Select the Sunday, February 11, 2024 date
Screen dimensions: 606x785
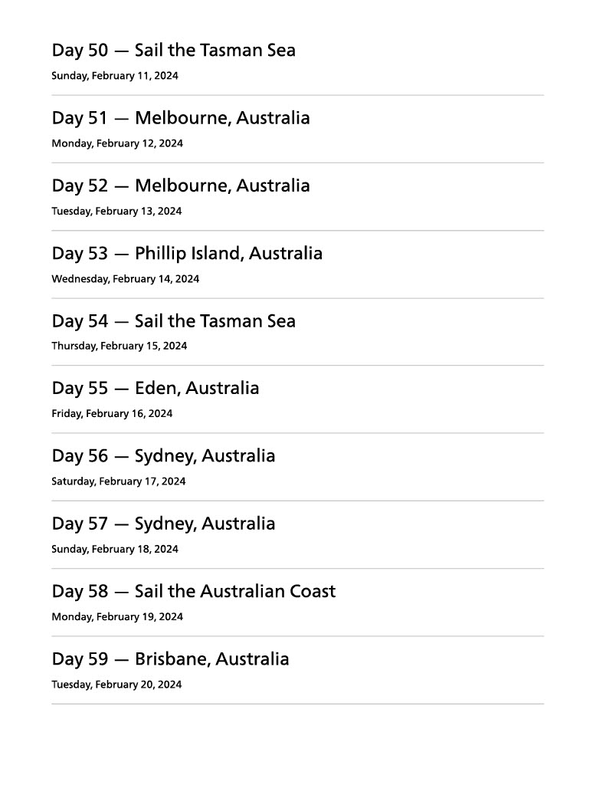(x=115, y=76)
